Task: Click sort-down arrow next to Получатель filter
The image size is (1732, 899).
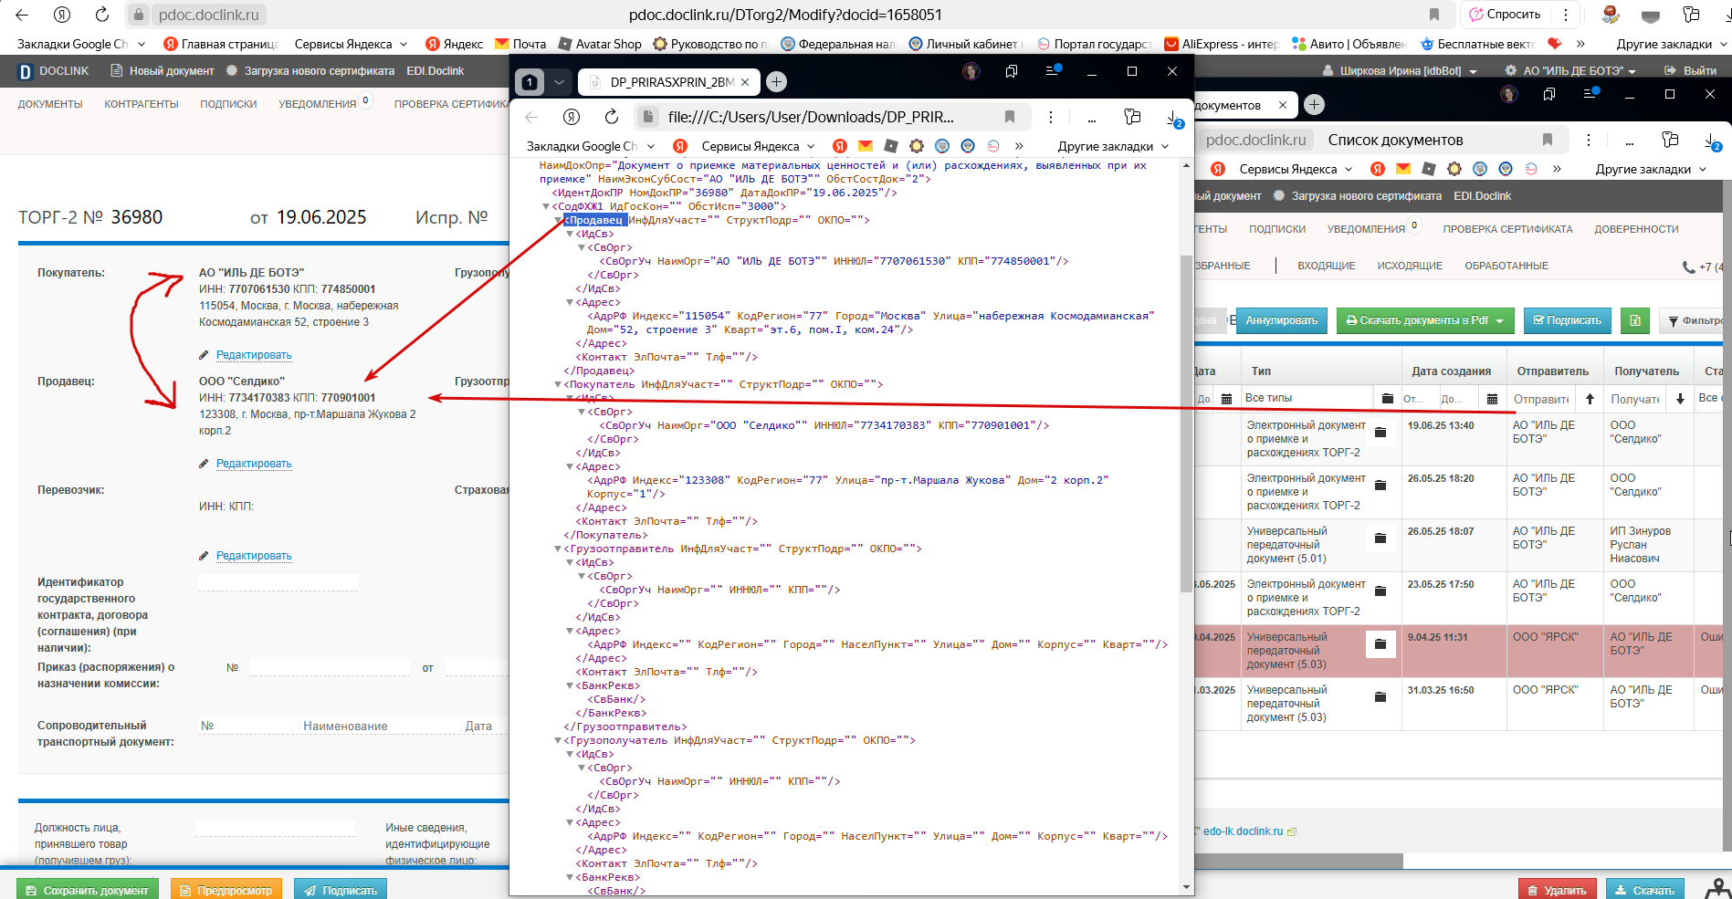Action: pos(1680,399)
